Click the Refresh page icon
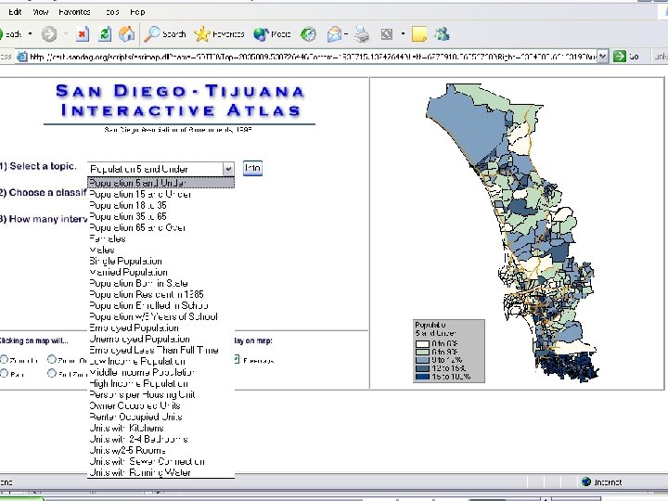668x501 pixels. (105, 33)
